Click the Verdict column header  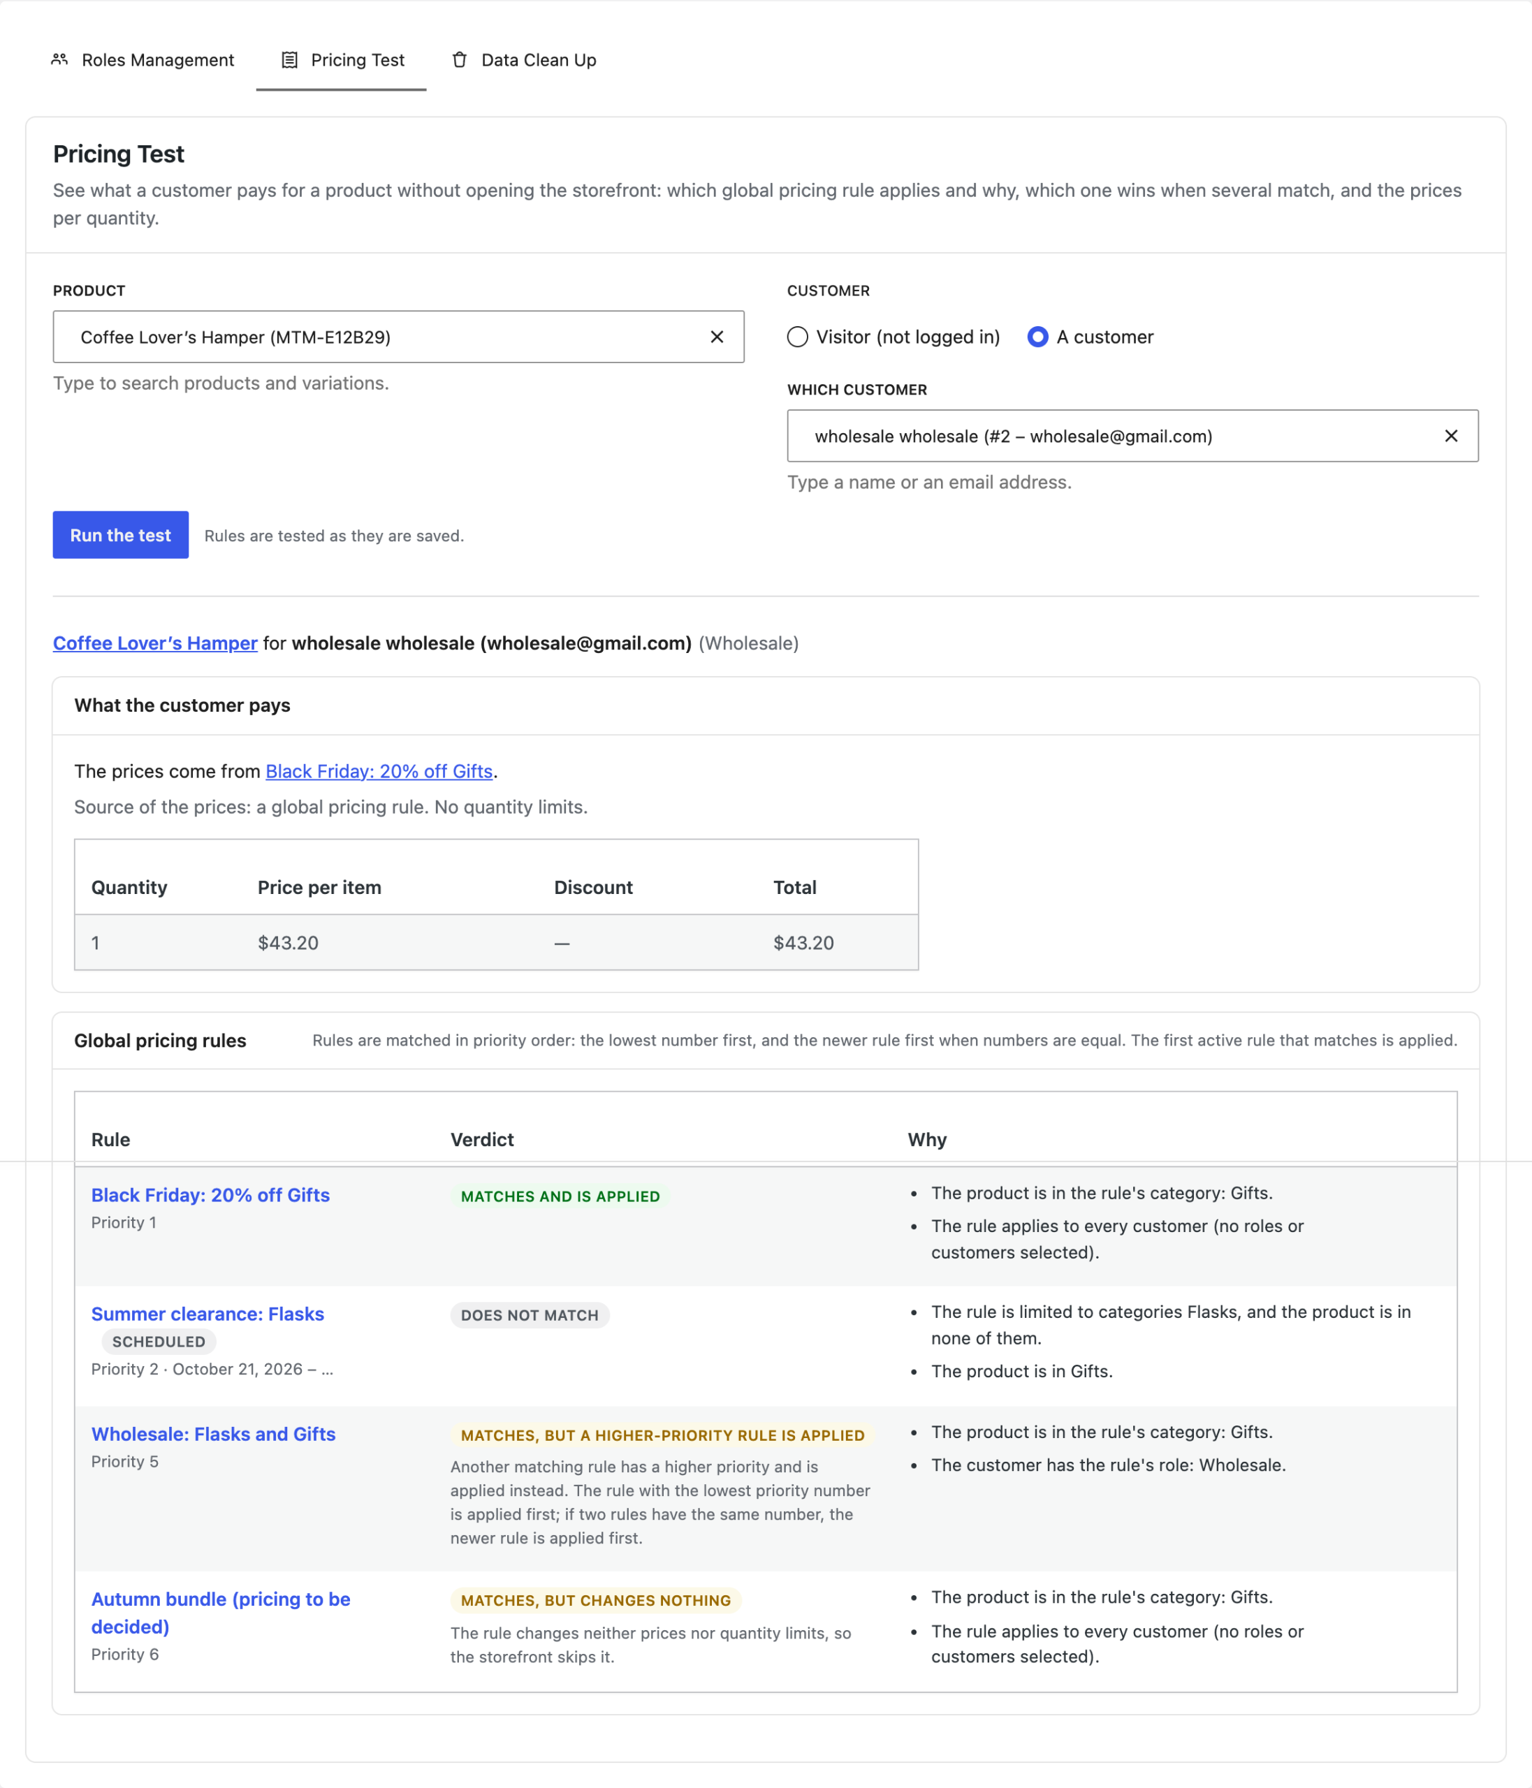click(481, 1139)
